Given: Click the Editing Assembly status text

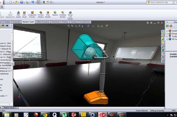Looking at the screenshot, I should click(157, 111).
